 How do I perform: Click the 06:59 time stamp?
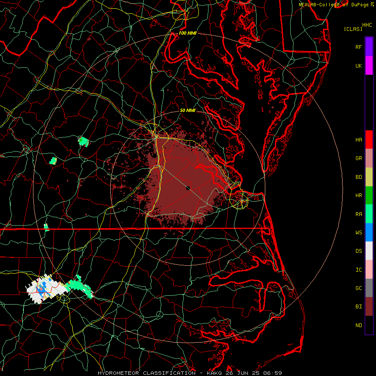click(x=273, y=373)
